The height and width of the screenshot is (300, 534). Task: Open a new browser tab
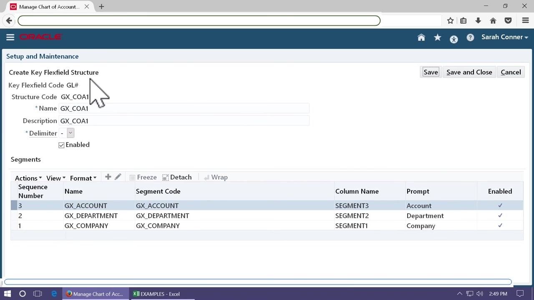click(x=101, y=7)
